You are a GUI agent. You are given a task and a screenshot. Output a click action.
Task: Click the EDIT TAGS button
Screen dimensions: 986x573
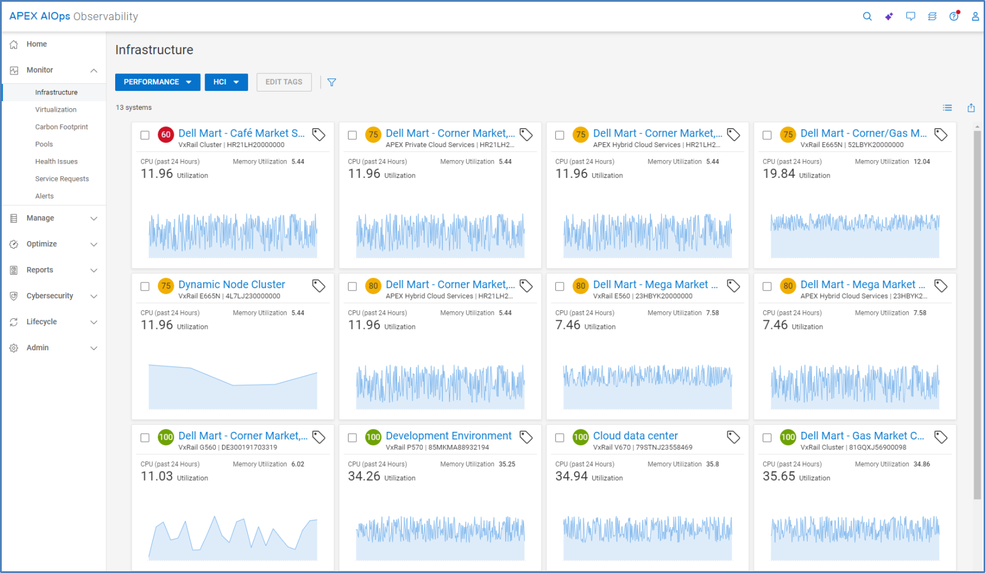point(284,82)
